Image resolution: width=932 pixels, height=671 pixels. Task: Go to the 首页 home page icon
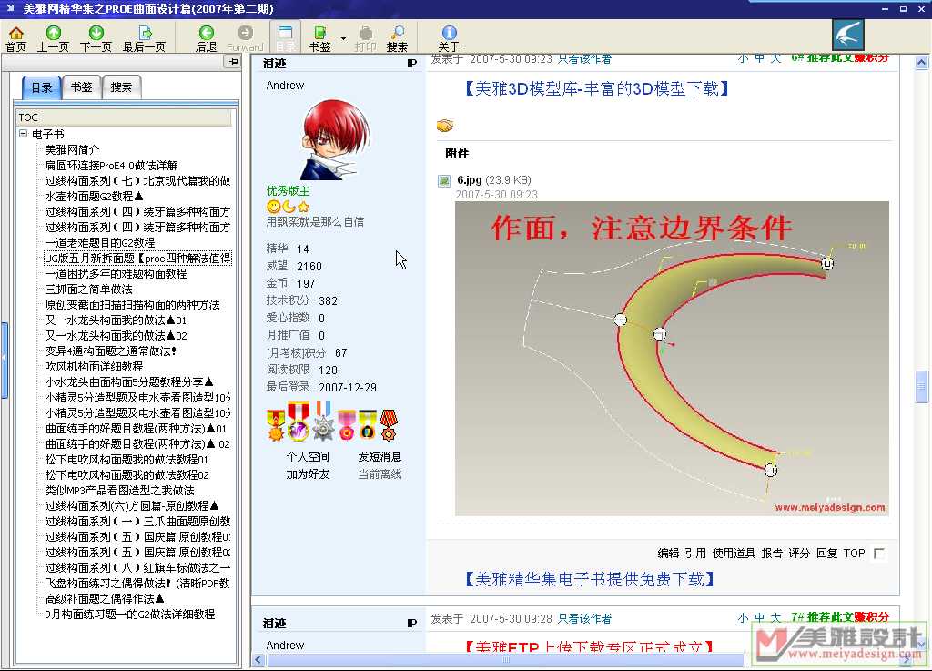(16, 38)
